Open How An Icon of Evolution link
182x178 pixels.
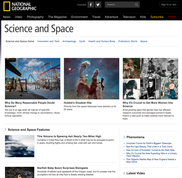[150, 150]
